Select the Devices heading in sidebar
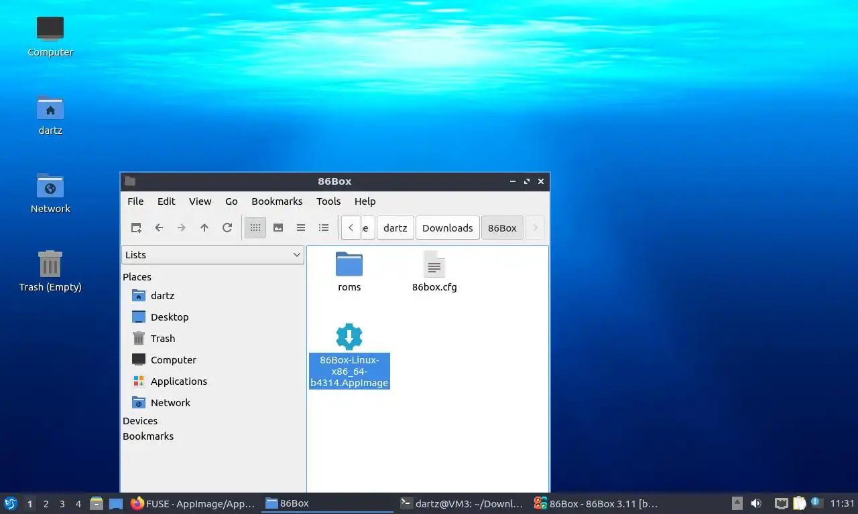The width and height of the screenshot is (858, 514). [140, 420]
